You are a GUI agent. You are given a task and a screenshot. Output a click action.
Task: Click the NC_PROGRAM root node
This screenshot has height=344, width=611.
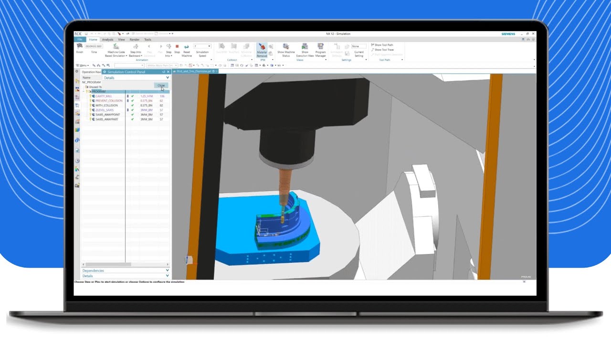pyautogui.click(x=91, y=82)
